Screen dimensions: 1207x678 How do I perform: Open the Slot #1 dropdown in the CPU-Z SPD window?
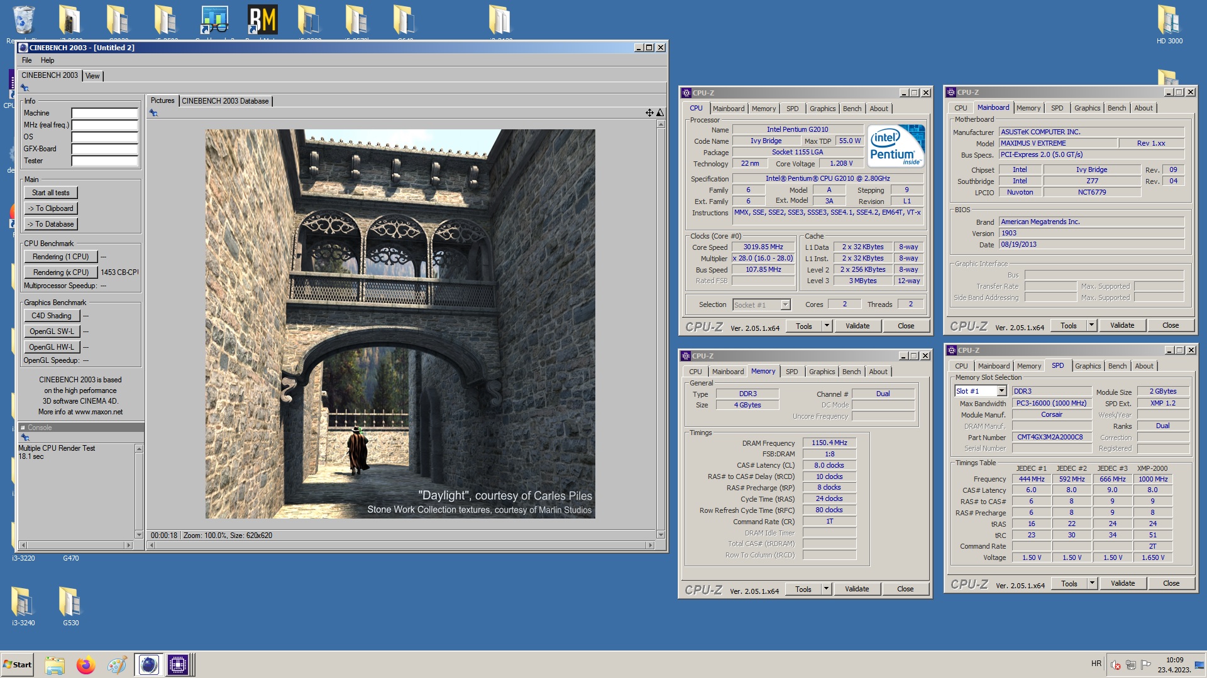pos(1001,391)
